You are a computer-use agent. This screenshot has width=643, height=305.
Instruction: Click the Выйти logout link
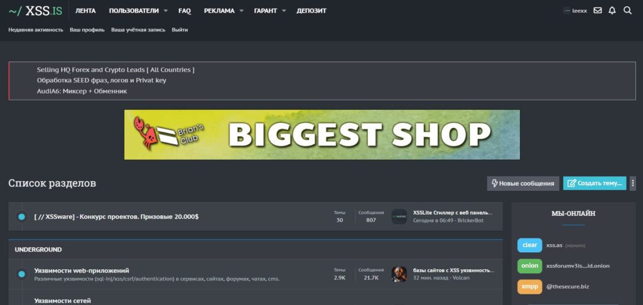point(180,30)
